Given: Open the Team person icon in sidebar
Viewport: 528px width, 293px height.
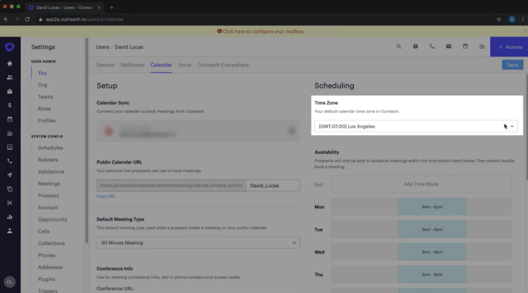Looking at the screenshot, I should [10, 231].
